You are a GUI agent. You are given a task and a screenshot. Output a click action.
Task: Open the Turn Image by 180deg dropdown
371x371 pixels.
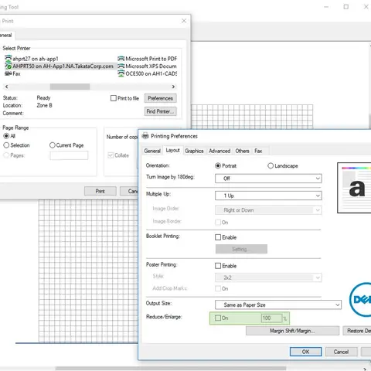click(268, 179)
